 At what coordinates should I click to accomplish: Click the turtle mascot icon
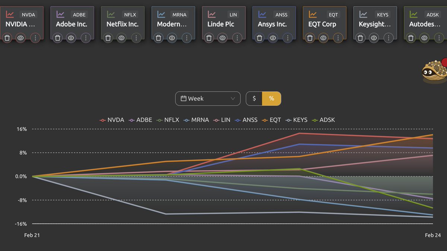click(434, 71)
